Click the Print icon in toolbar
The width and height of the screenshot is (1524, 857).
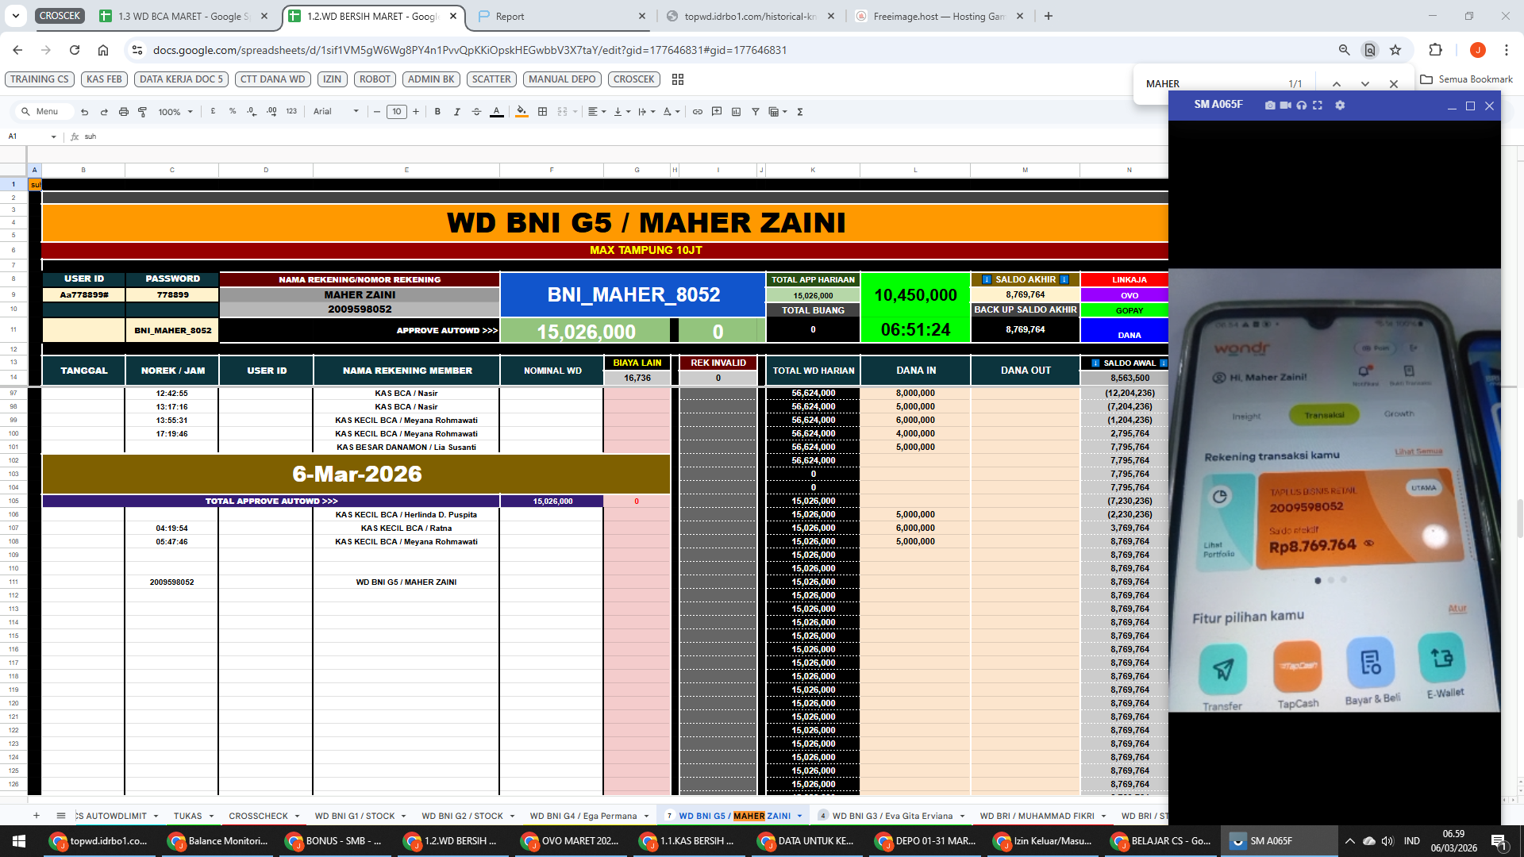pos(123,112)
